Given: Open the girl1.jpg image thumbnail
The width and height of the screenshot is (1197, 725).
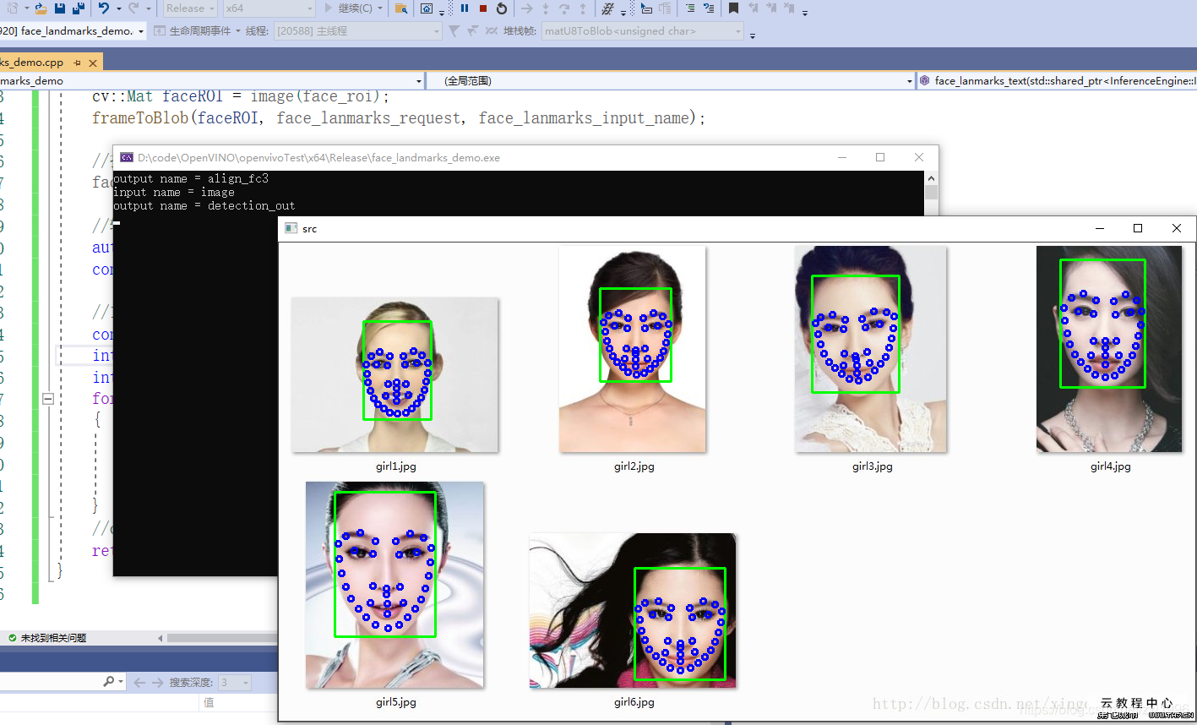Looking at the screenshot, I should click(394, 374).
